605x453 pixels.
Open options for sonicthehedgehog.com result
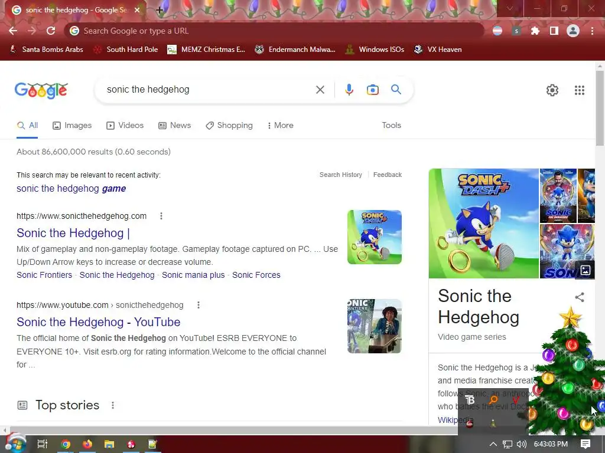tap(161, 216)
